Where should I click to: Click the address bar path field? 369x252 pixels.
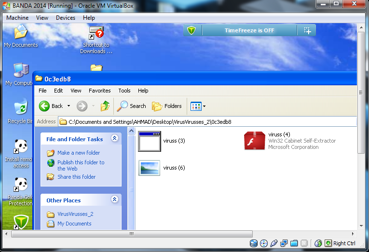207,122
